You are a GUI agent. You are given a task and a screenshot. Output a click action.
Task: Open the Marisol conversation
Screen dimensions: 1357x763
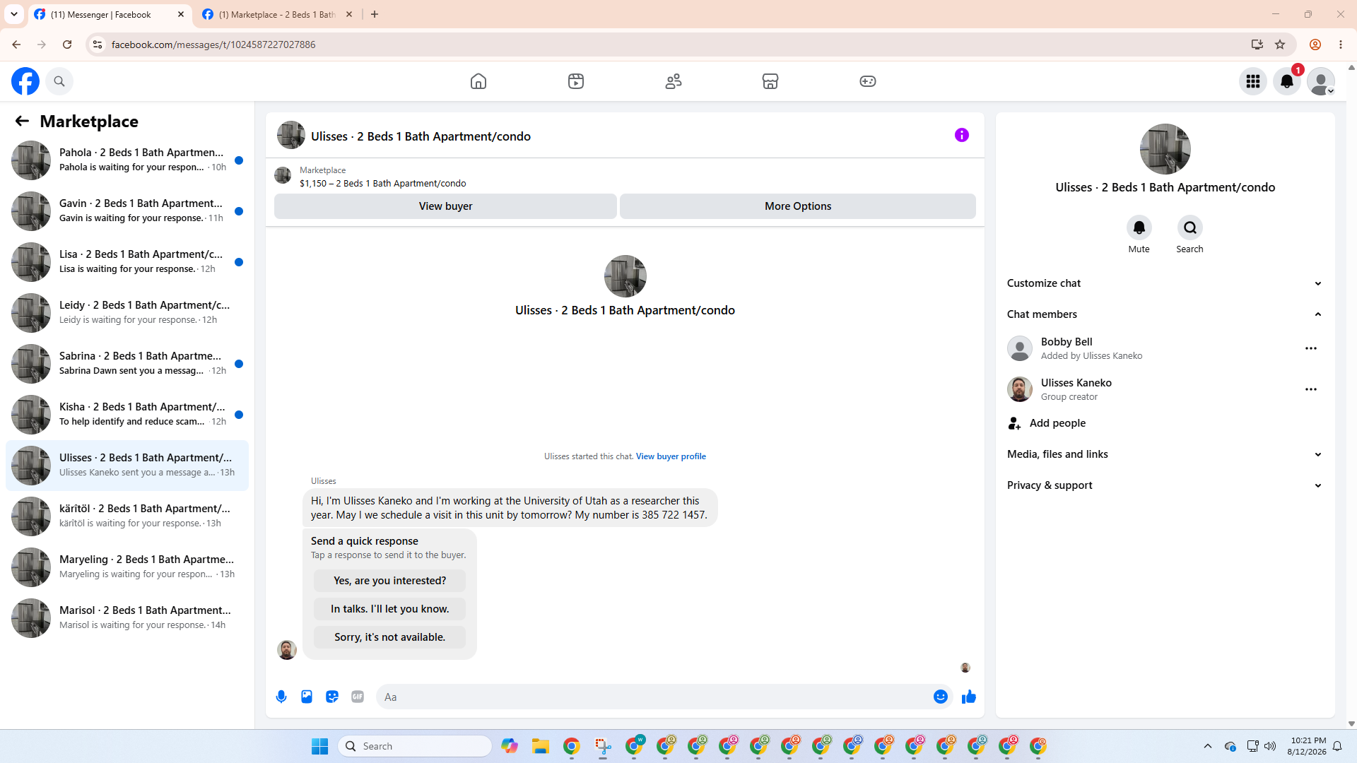(127, 618)
